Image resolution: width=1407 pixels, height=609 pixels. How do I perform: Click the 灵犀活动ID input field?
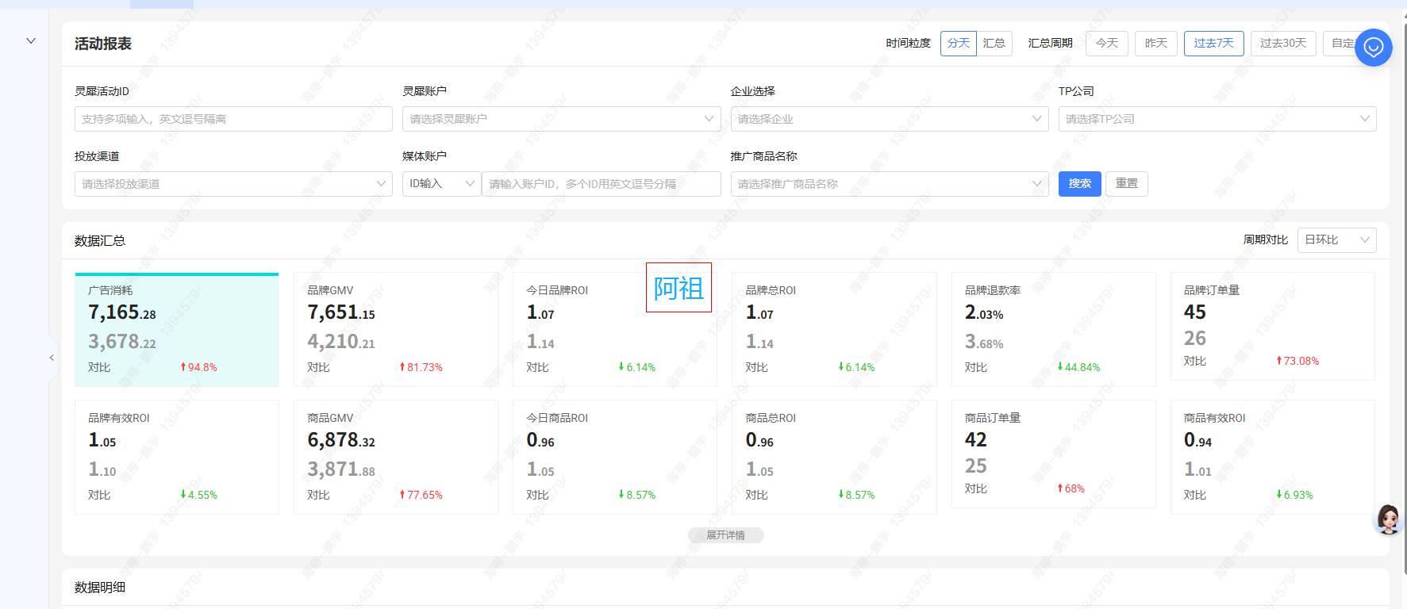[233, 119]
